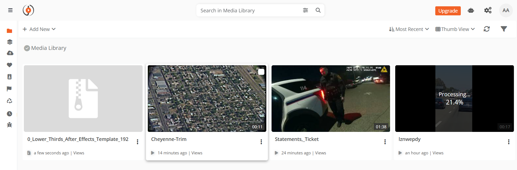Open the Cheyenne-Trim title link

169,139
